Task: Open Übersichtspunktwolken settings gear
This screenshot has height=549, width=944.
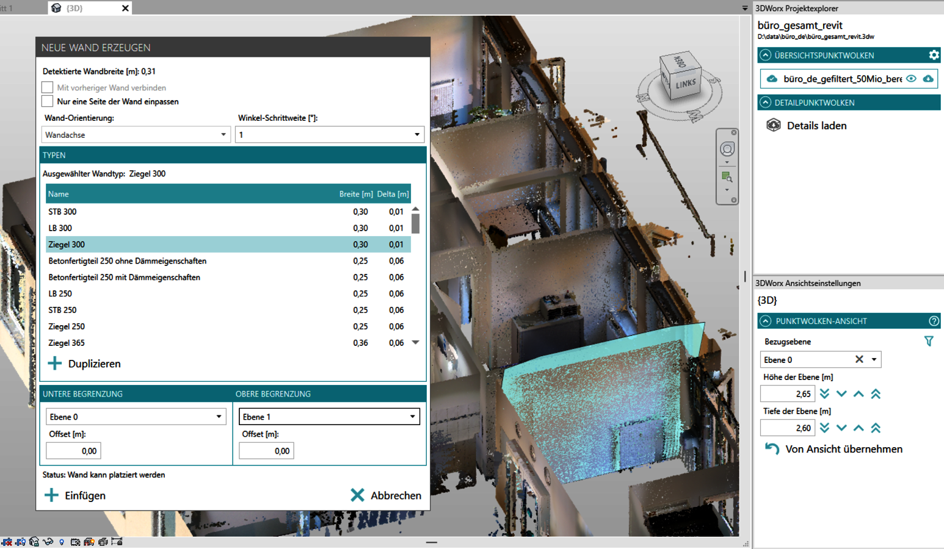Action: tap(934, 55)
